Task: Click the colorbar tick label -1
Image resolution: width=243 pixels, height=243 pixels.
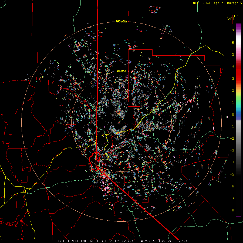Action: coord(232,126)
